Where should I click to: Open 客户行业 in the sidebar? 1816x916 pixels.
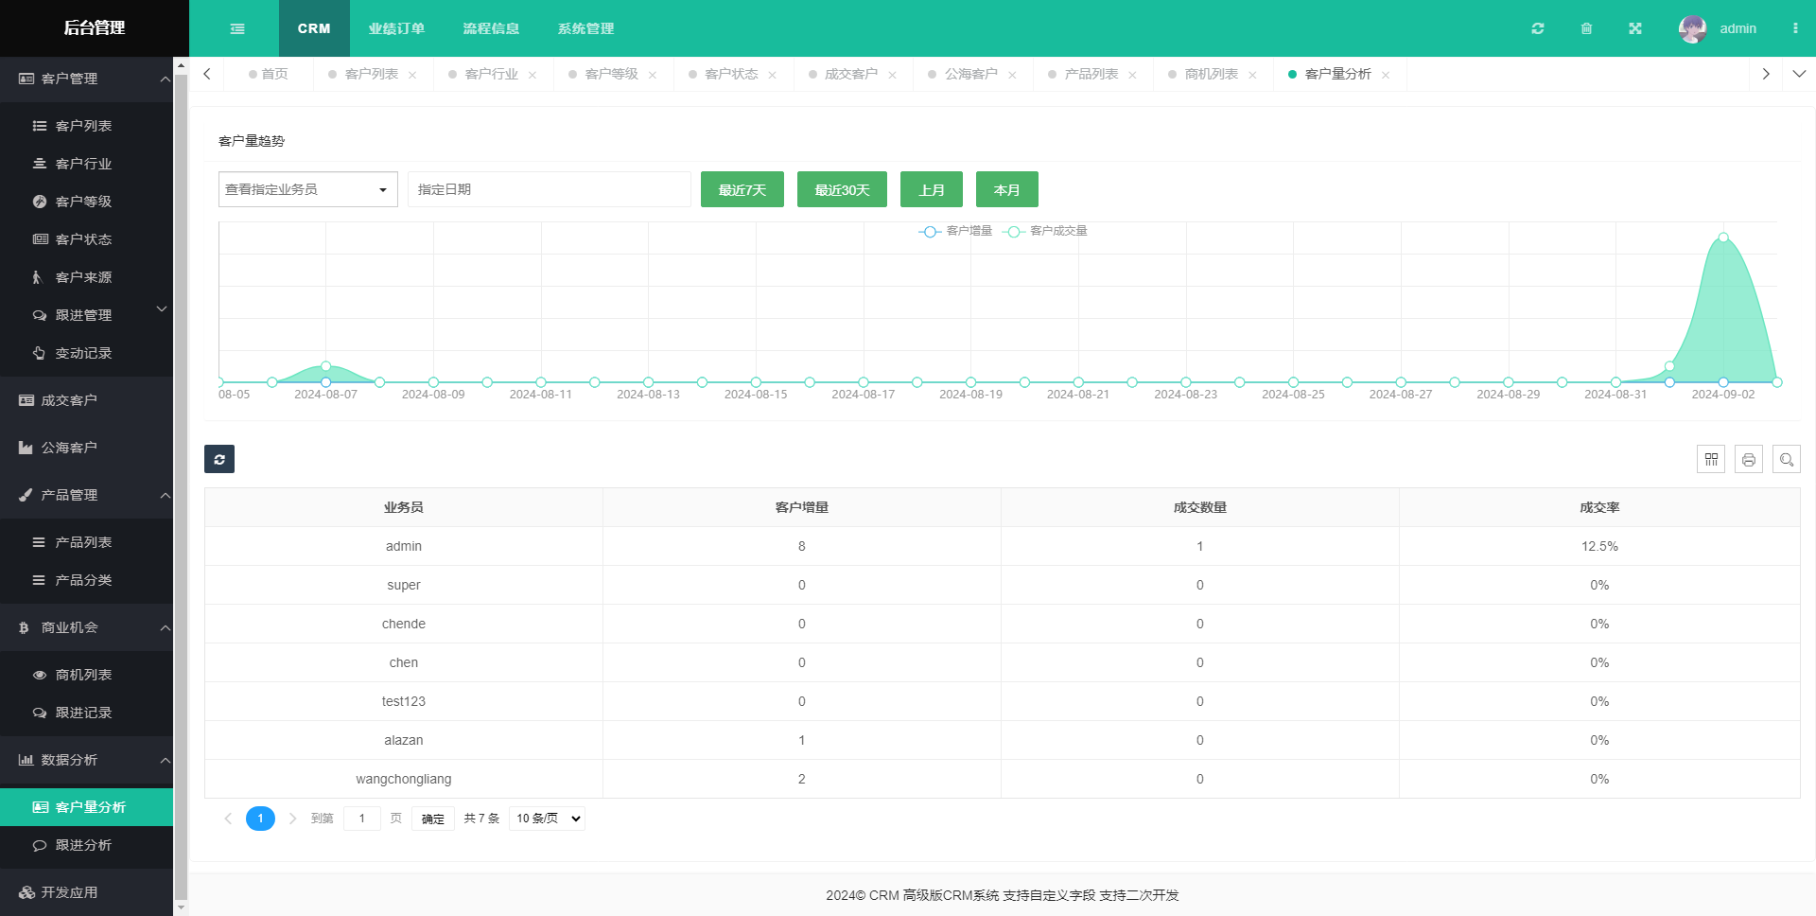pyautogui.click(x=86, y=164)
